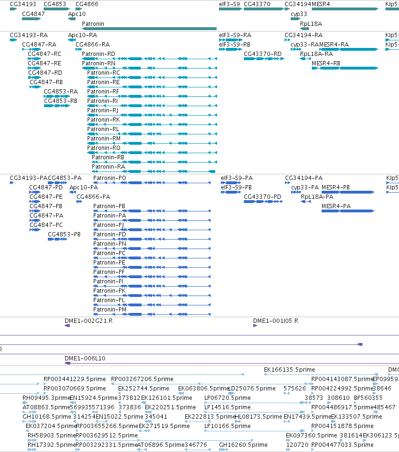Image resolution: width=399 pixels, height=452 pixels.
Task: Select the CG4853 gene glyph
Action: (57, 9)
